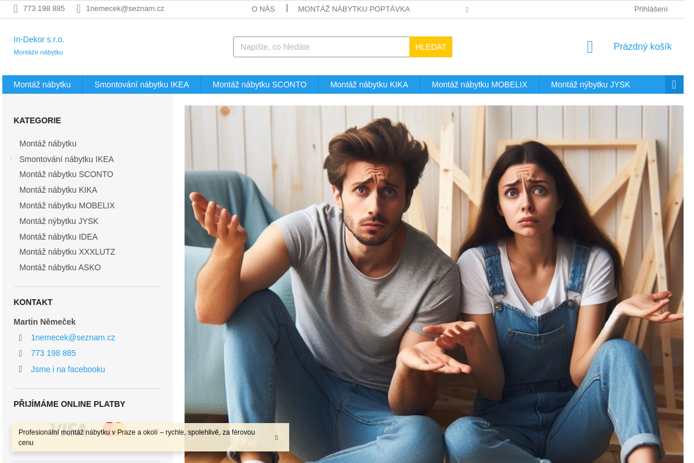Select Montáž nábytku KIKA in the blue menu
Image resolution: width=694 pixels, height=463 pixels.
point(369,84)
